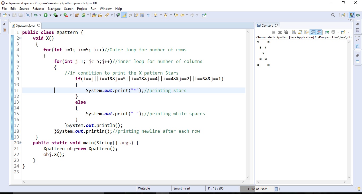Open the New Java Project wizard
Screen dimensions: 362x194
77,15
